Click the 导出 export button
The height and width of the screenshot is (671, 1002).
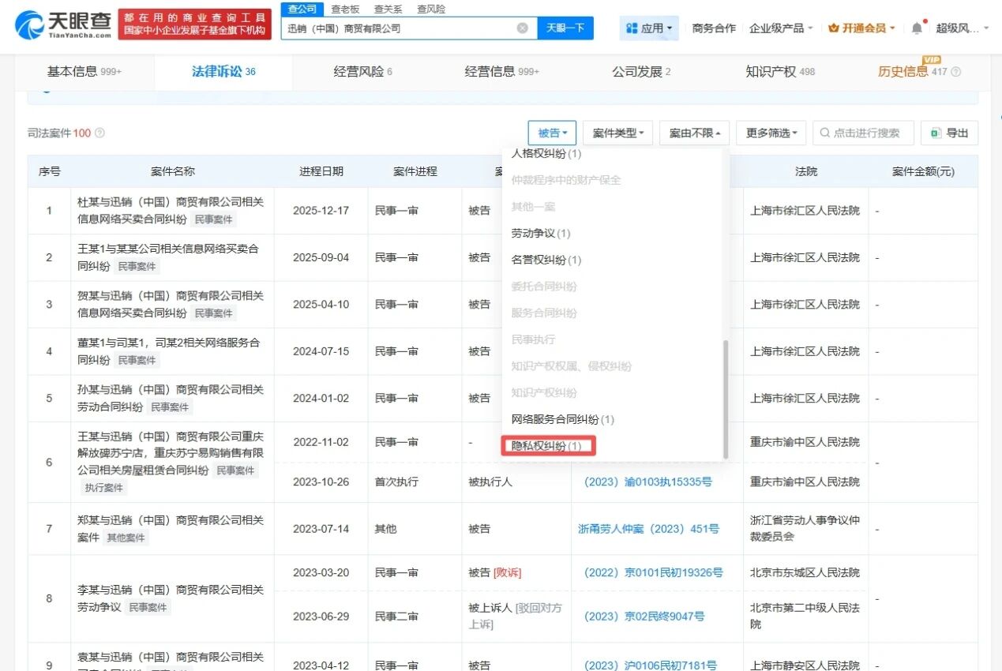point(950,133)
